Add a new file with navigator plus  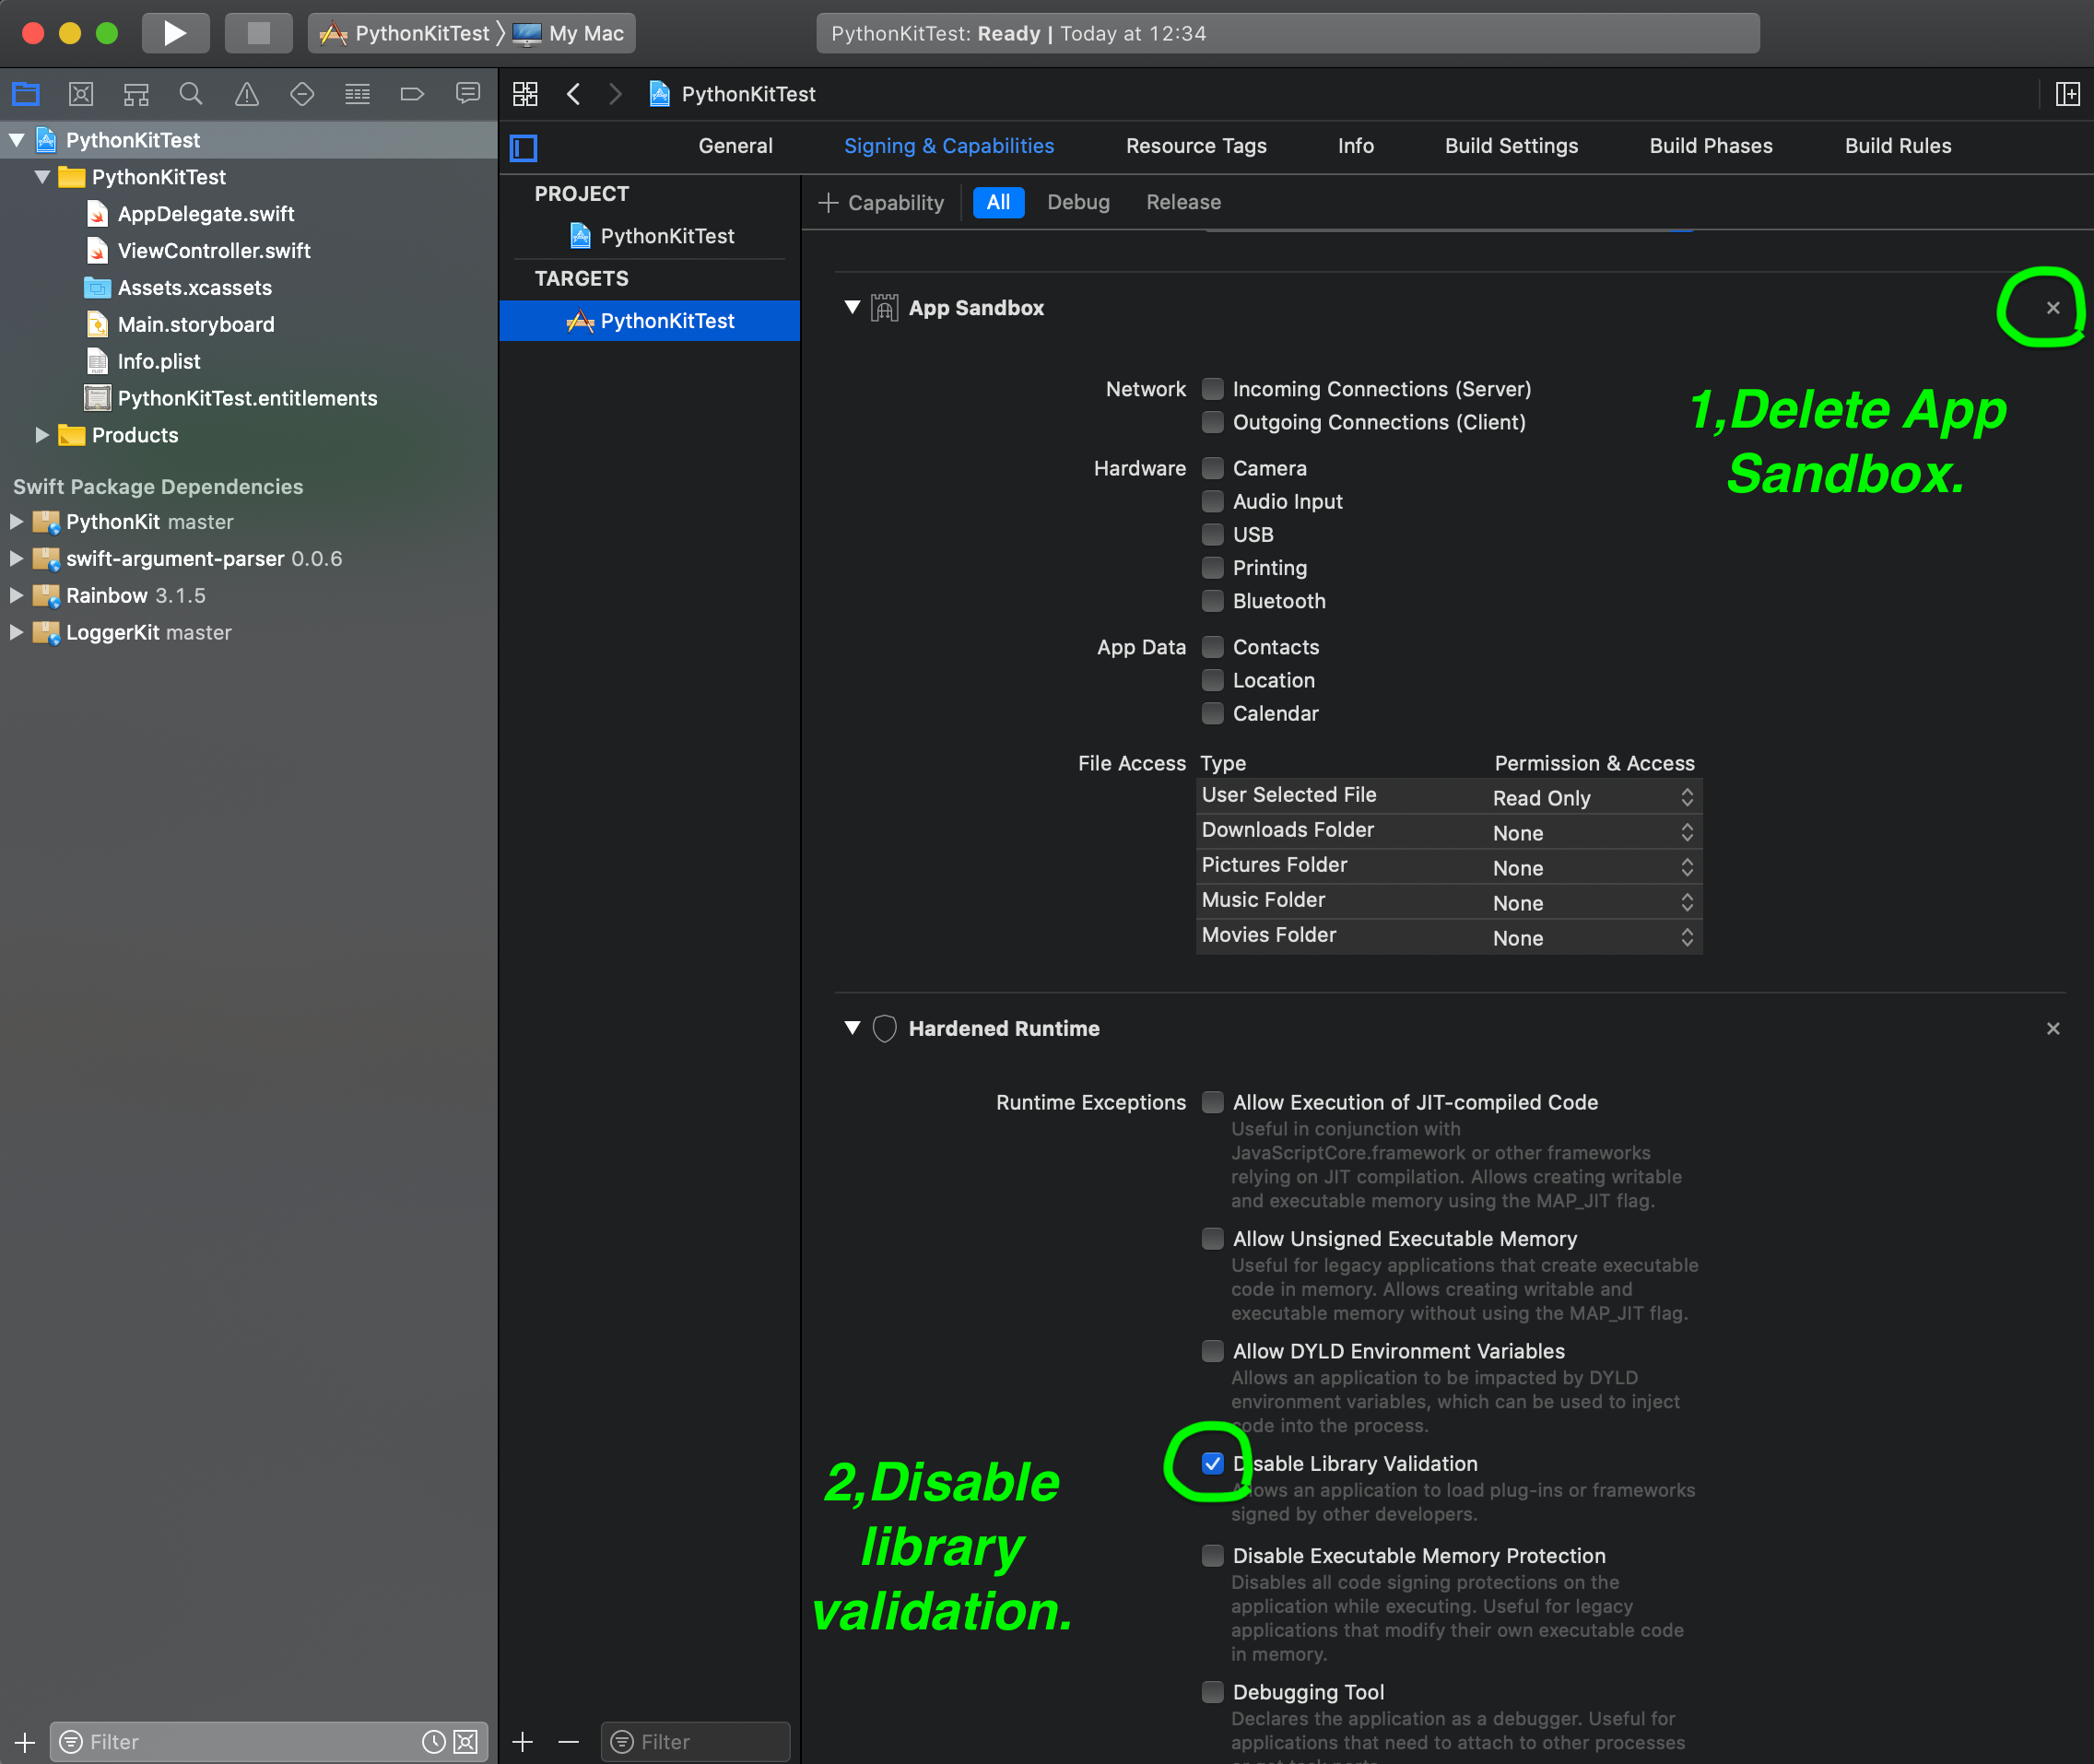(x=25, y=1742)
